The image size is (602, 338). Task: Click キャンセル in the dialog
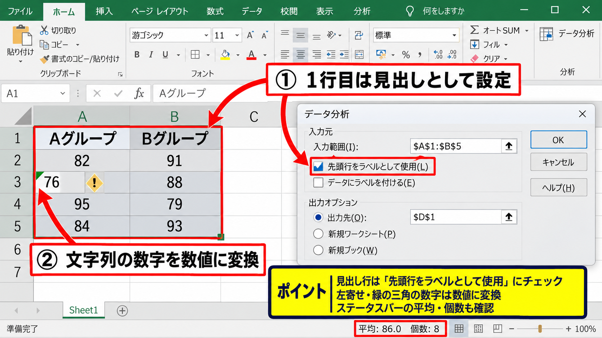coord(558,162)
